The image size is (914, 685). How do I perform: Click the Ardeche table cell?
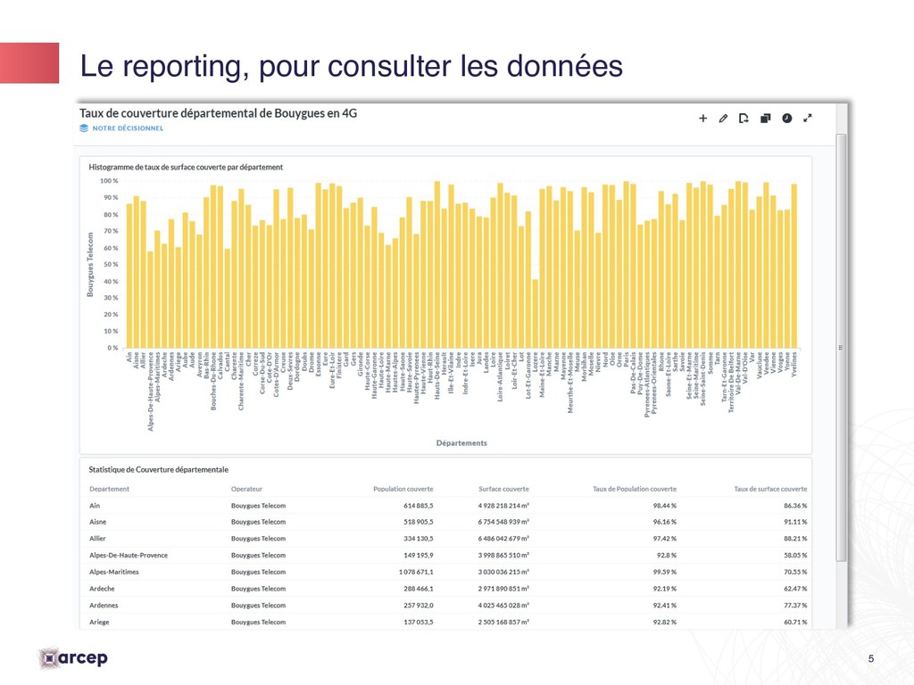click(102, 589)
